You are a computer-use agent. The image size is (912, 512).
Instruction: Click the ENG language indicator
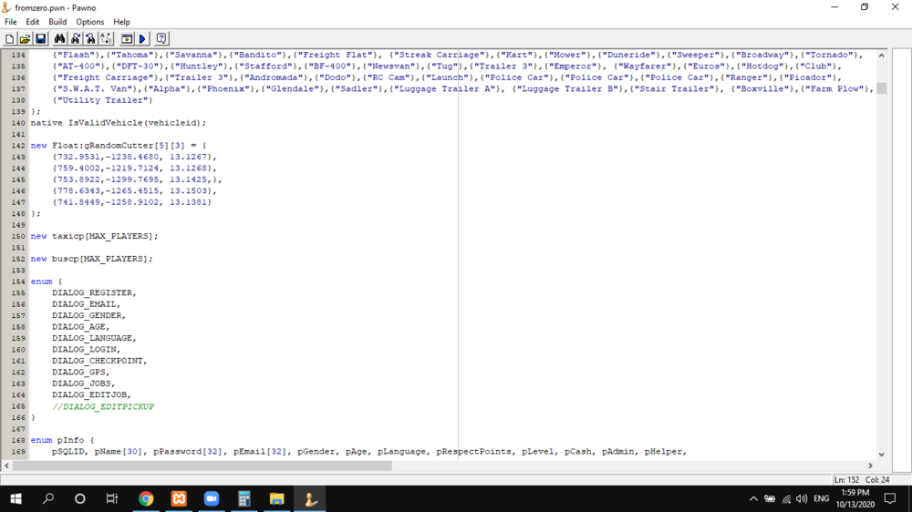(x=822, y=498)
